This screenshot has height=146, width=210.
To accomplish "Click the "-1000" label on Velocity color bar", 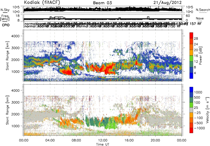I will coord(199,128).
